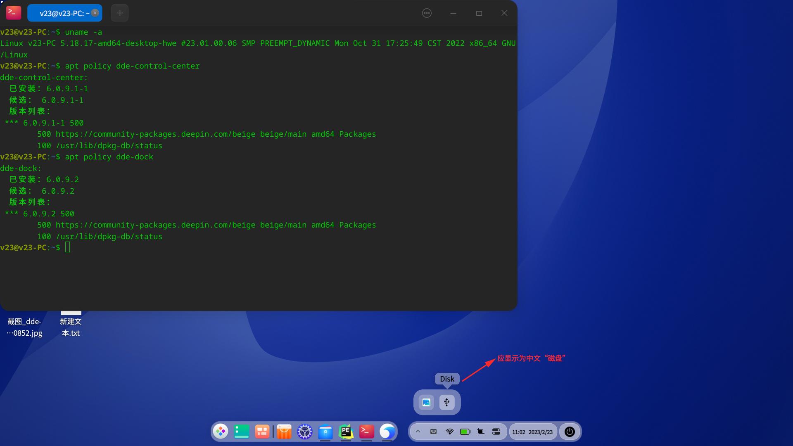Open the terminal options menu (ellipsis)
The width and height of the screenshot is (793, 446).
(x=426, y=13)
